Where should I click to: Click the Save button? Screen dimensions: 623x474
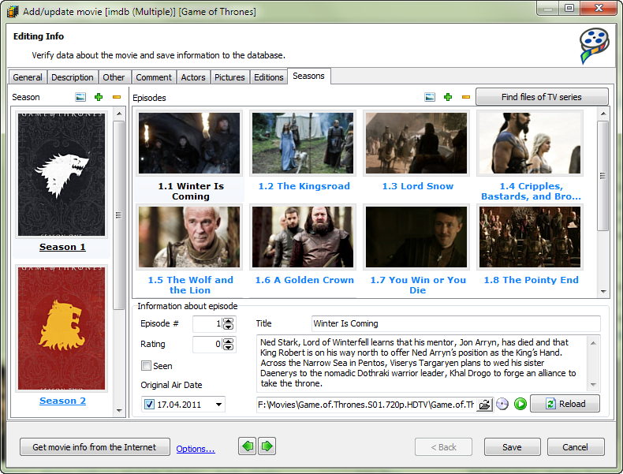click(x=512, y=447)
